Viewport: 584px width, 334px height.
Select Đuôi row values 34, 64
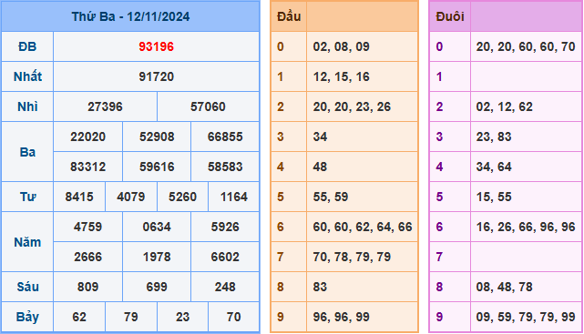click(x=494, y=167)
